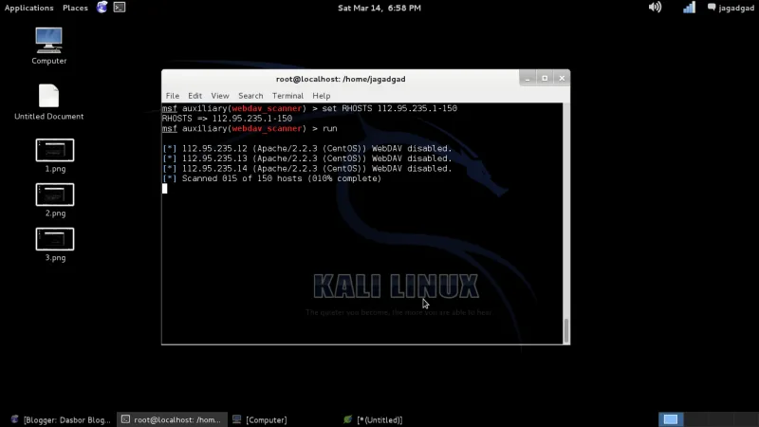Screen dimensions: 759x427
Task: Minimize the terminal window
Action: (528, 78)
